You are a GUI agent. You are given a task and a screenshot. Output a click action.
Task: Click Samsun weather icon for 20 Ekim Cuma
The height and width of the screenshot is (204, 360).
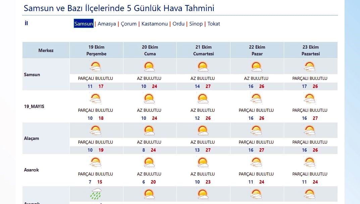tap(149, 66)
